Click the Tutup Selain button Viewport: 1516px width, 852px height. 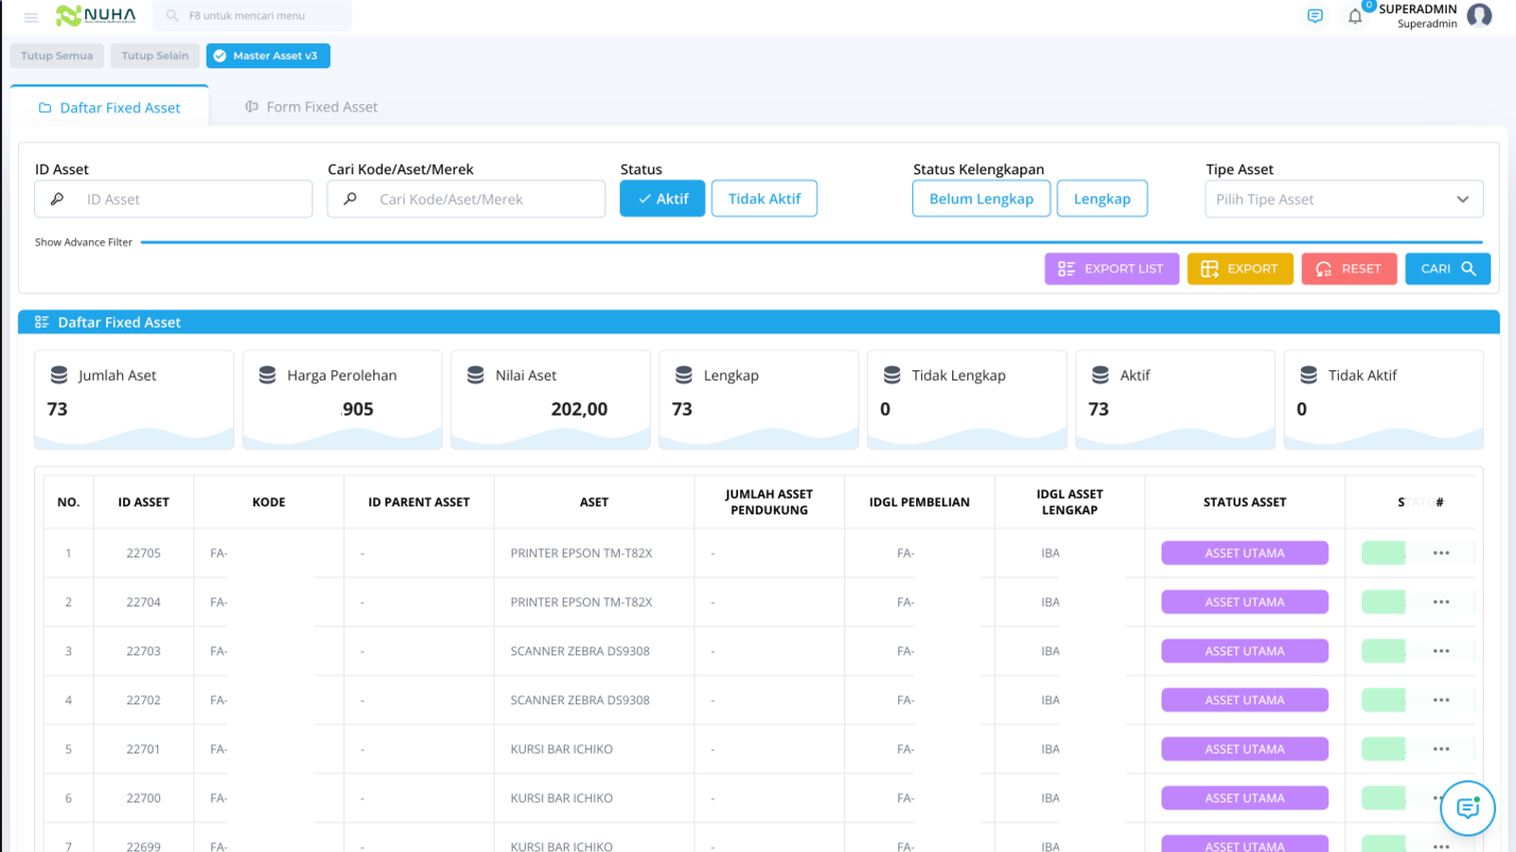[x=154, y=56]
